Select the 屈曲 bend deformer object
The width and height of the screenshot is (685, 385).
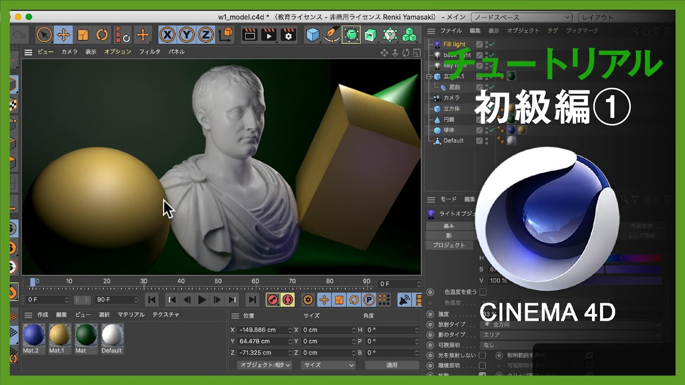click(x=455, y=87)
